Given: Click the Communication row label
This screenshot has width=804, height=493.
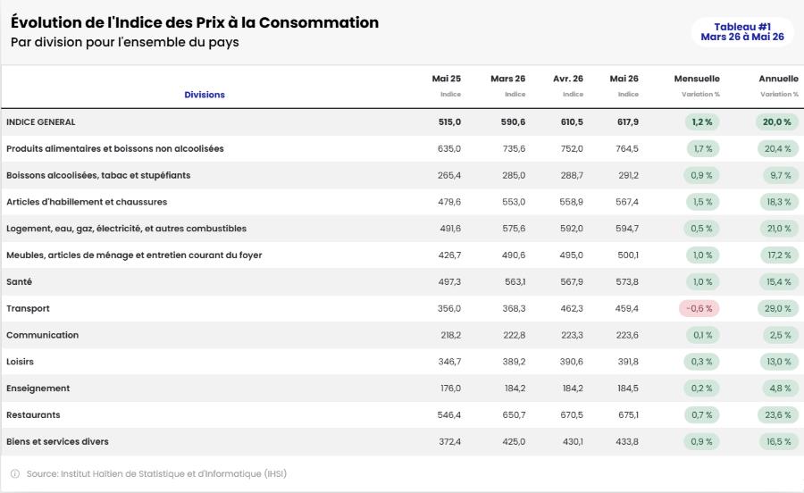Looking at the screenshot, I should [43, 335].
